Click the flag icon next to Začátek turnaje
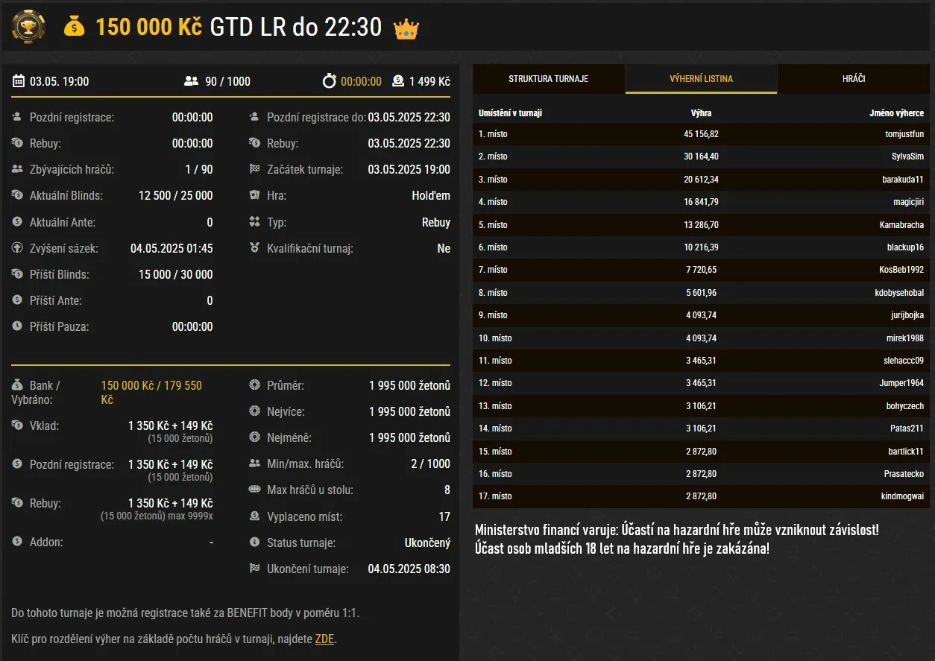This screenshot has width=935, height=661. point(255,169)
